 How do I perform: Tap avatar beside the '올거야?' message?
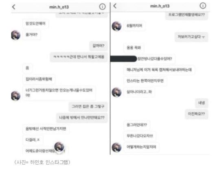(x=16, y=35)
